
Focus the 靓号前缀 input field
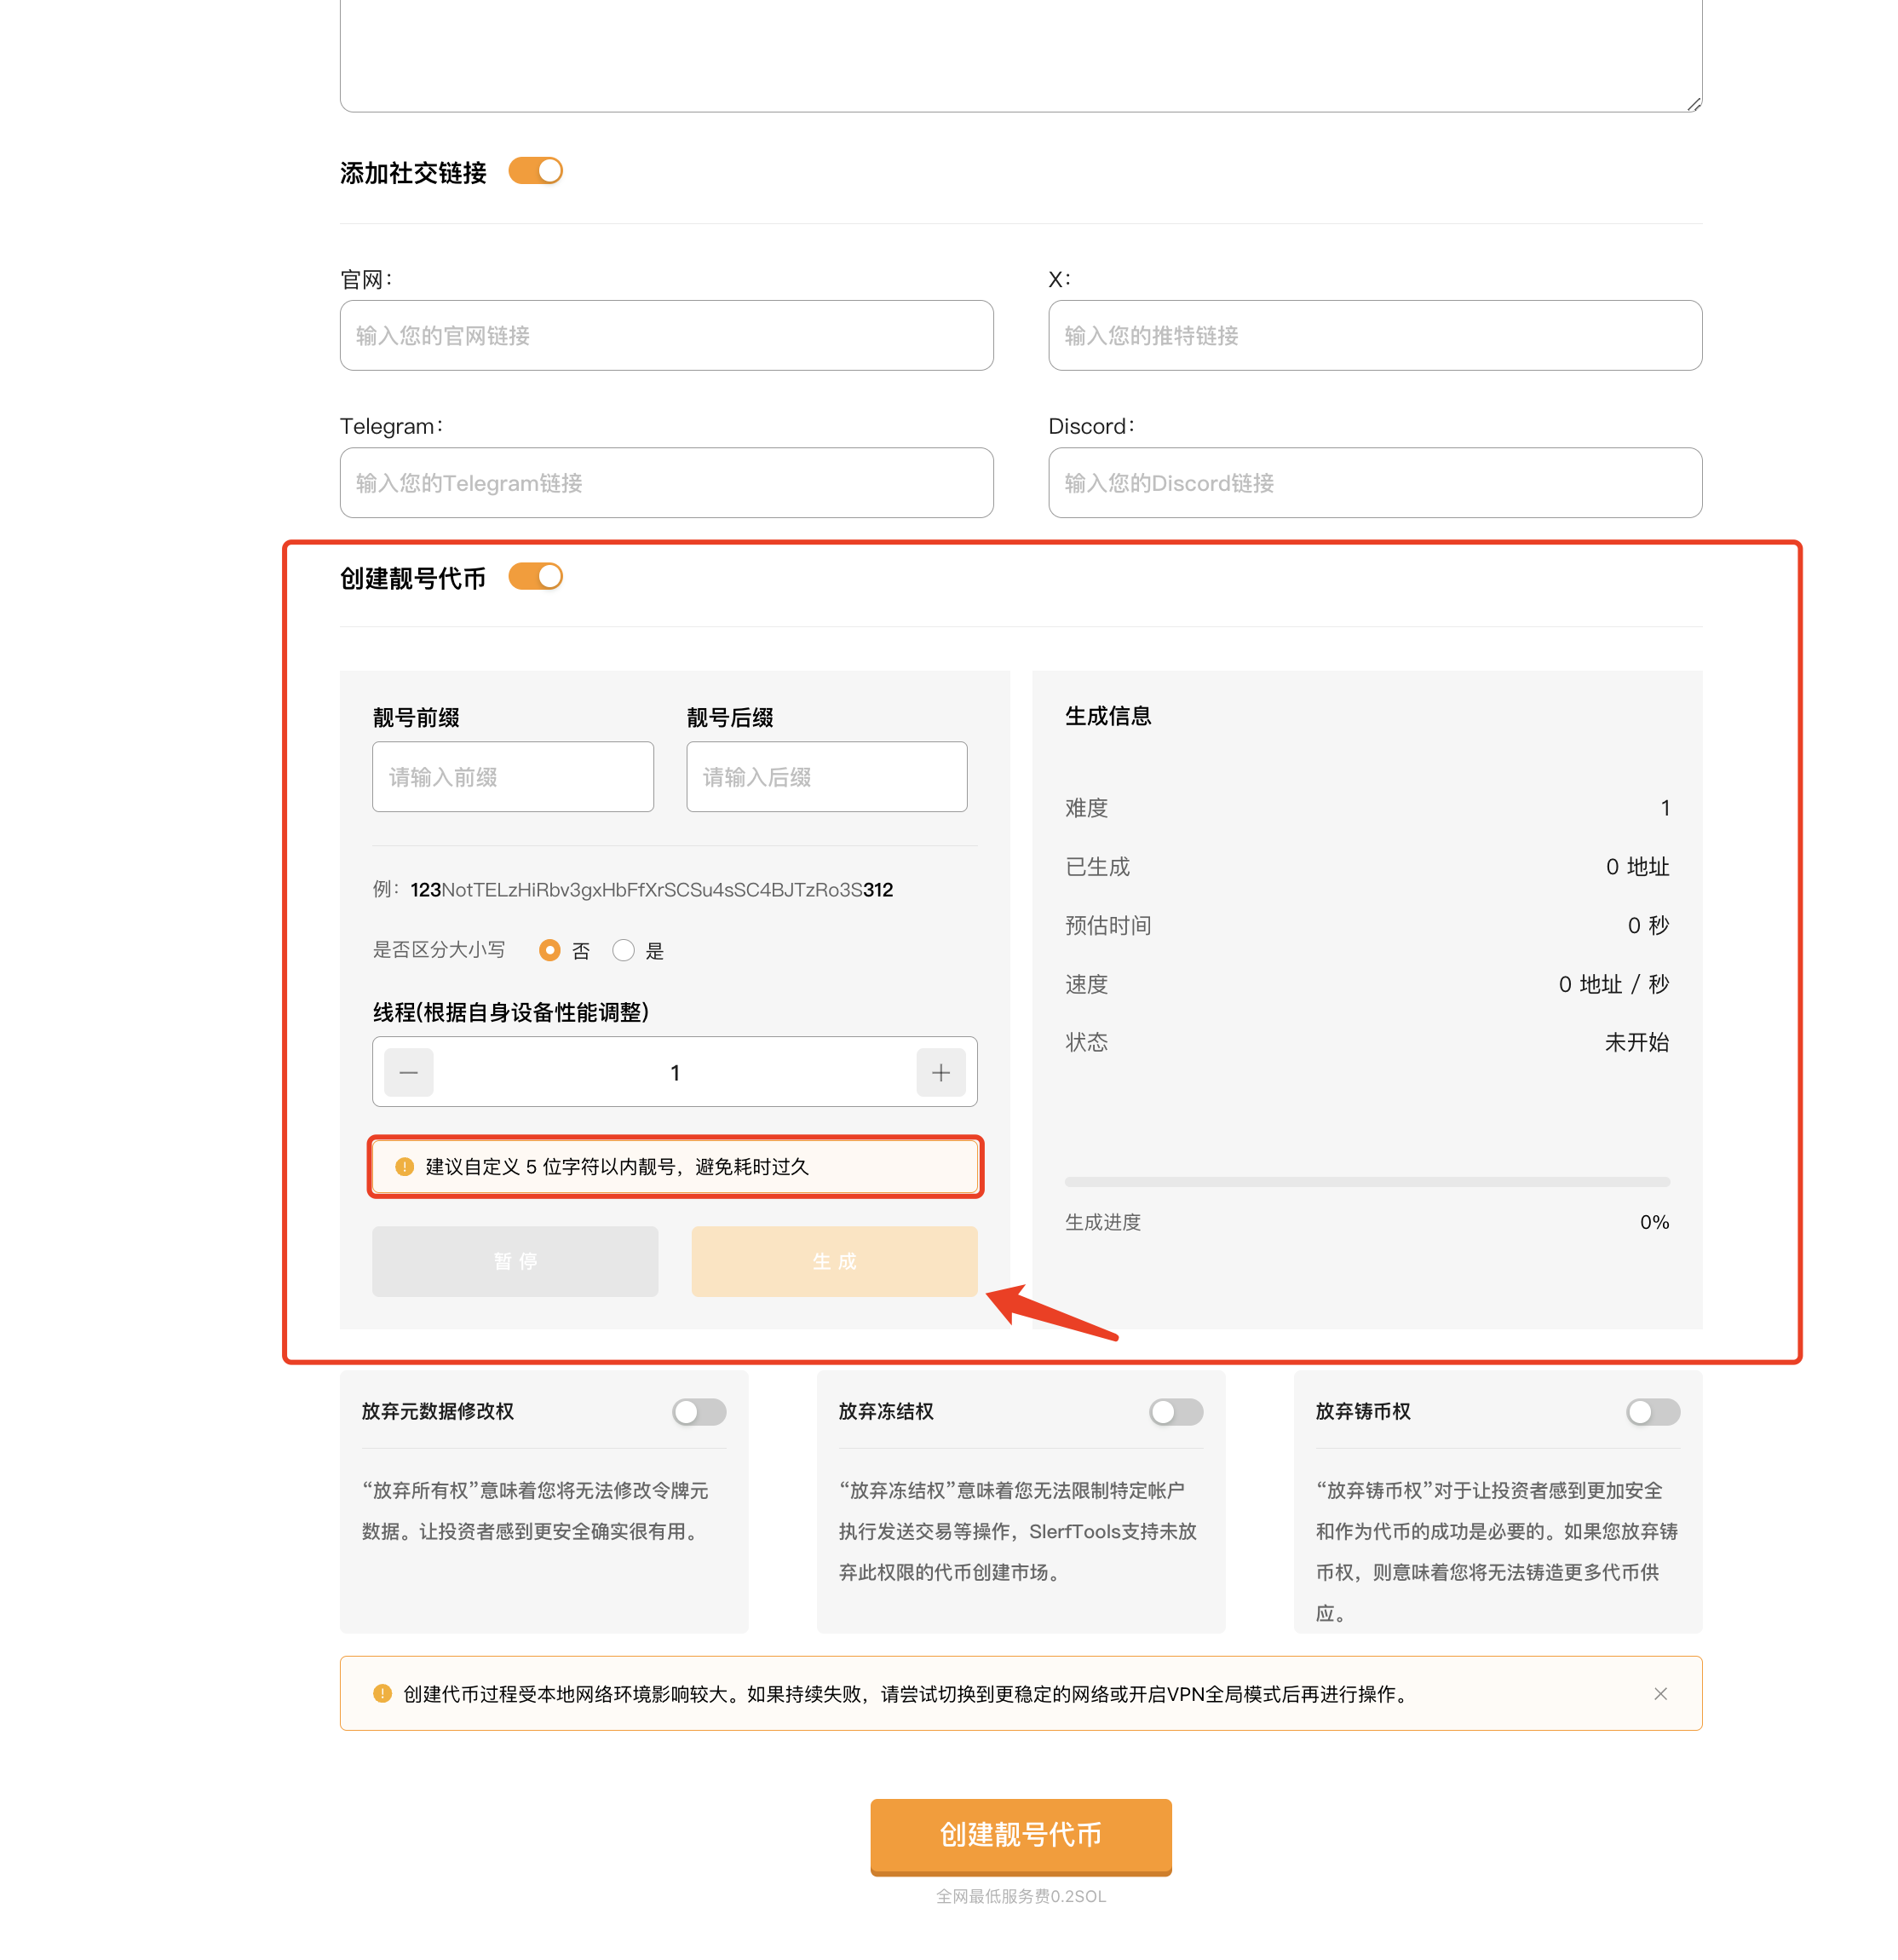point(513,776)
